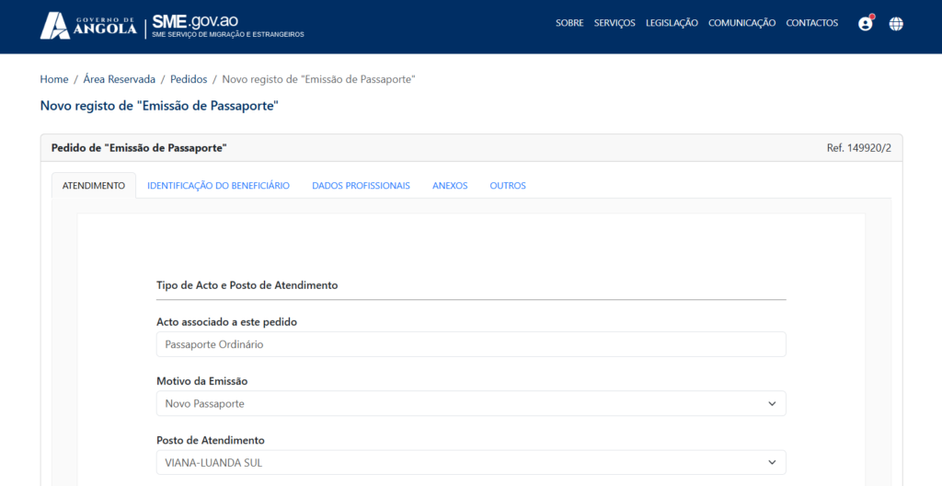This screenshot has height=486, width=942.
Task: Expand the Motivo da Emissão dropdown
Action: point(470,403)
